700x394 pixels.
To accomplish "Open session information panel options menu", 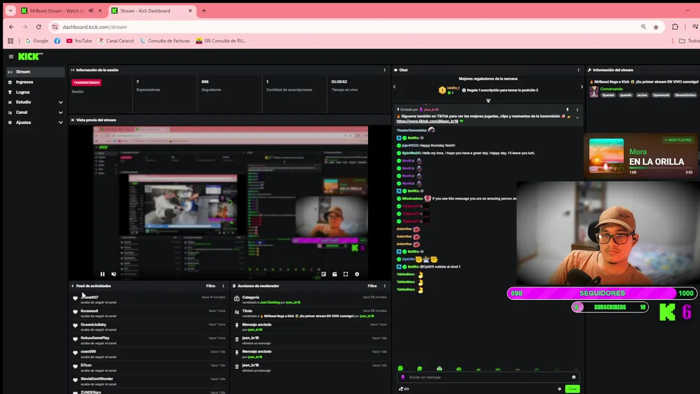I will point(384,70).
